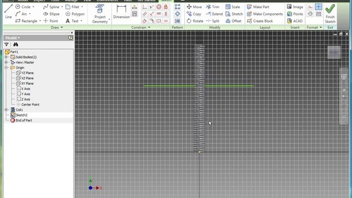This screenshot has width=352, height=198.
Task: Select the Point tool
Action: tap(51, 21)
